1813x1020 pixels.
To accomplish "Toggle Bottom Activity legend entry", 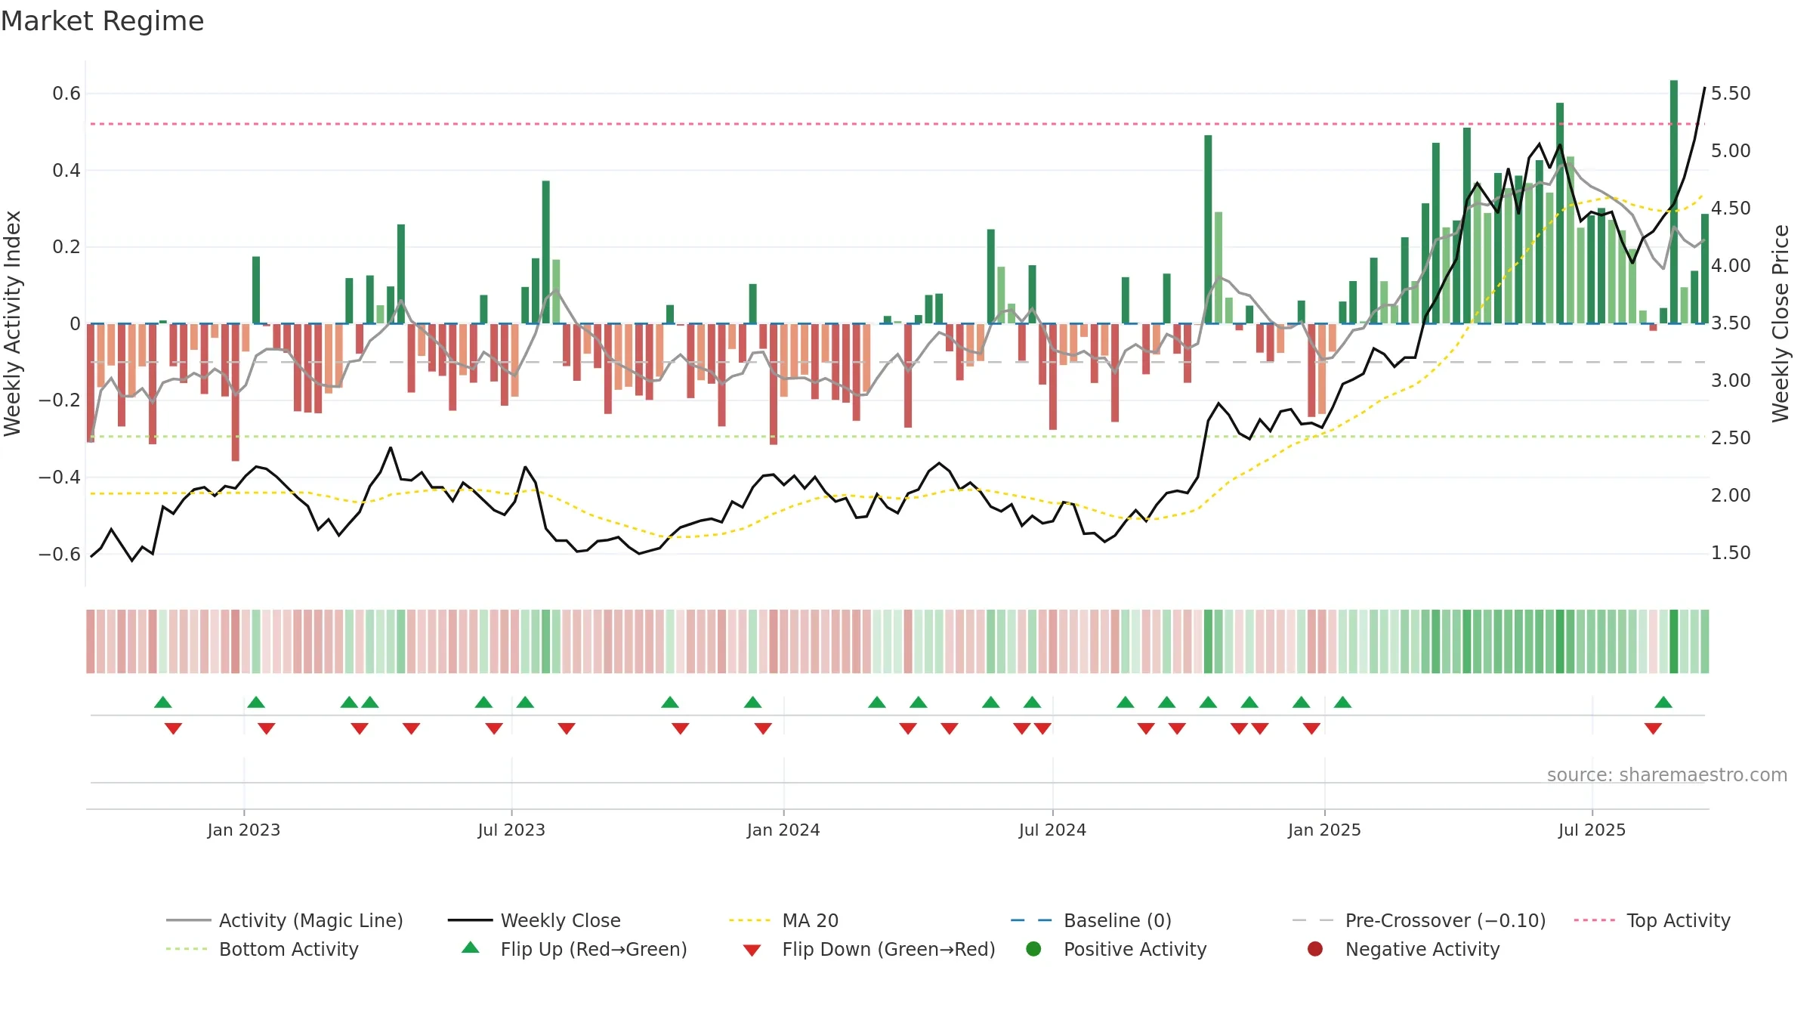I will (262, 949).
